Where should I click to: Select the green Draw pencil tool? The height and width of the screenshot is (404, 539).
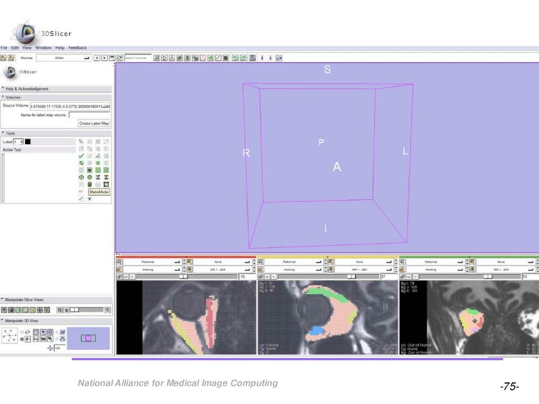pyautogui.click(x=81, y=156)
